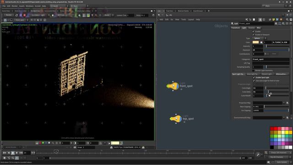This screenshot has width=293, height=165.
Task: Click the Exposure value field
Action: coord(258,50)
